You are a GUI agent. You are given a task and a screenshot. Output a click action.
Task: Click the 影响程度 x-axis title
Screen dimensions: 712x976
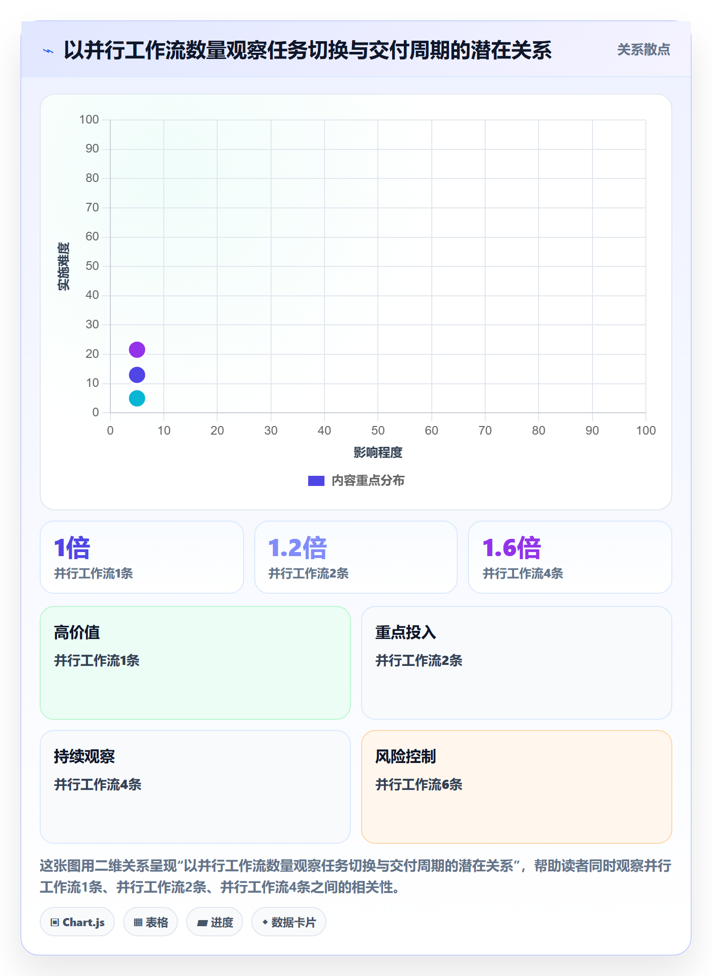pos(378,452)
